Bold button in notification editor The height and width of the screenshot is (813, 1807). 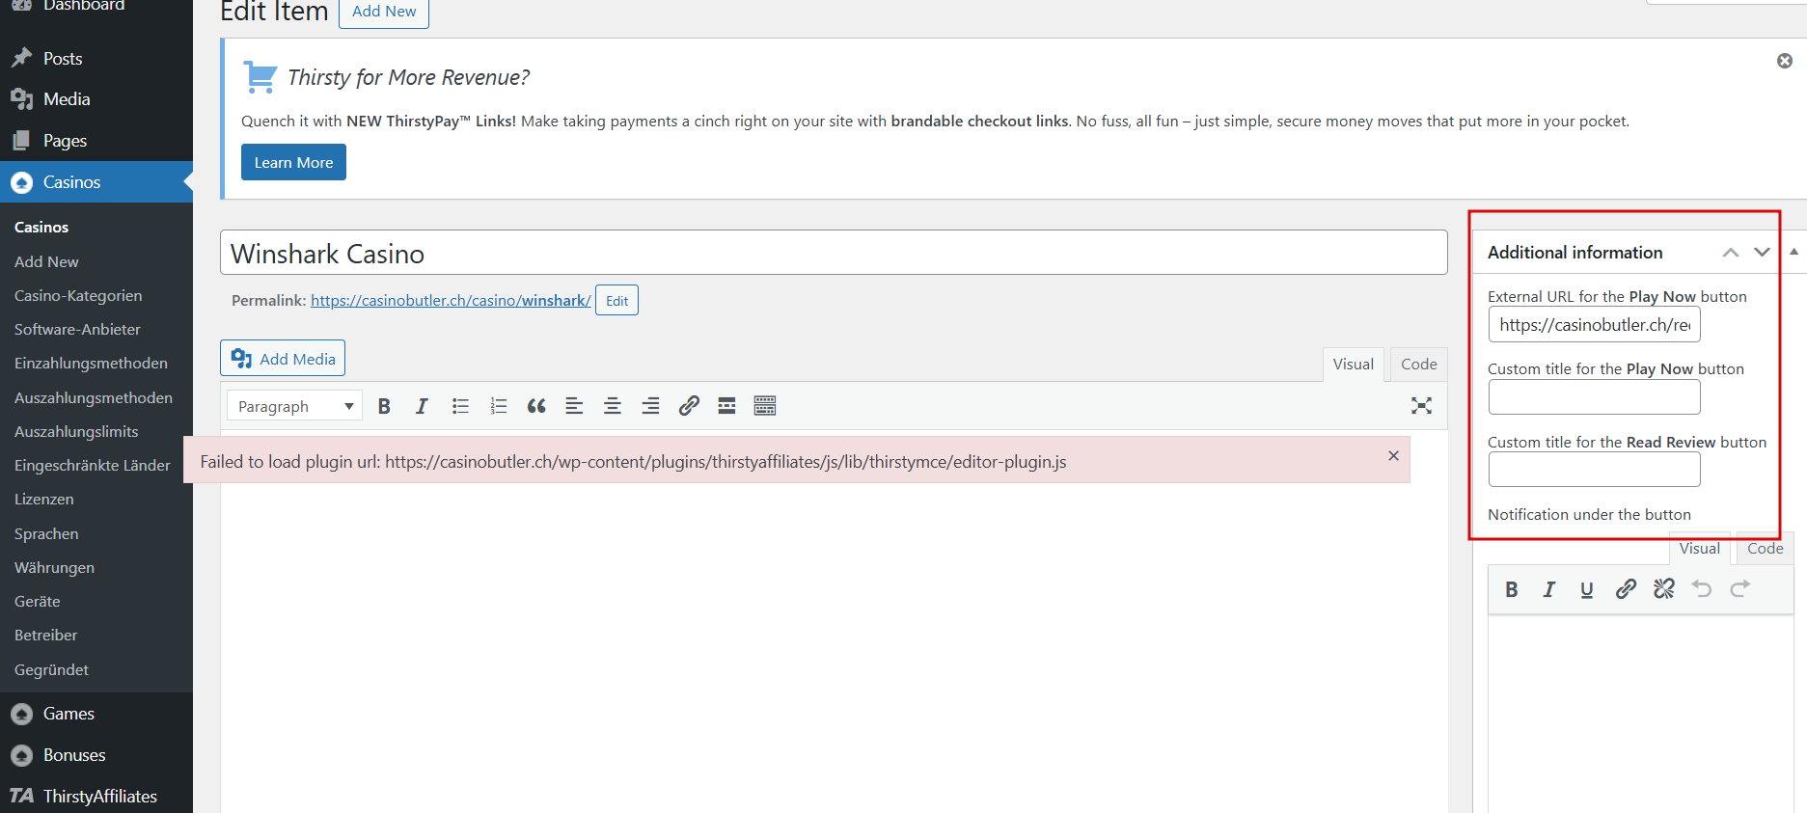pos(1512,589)
